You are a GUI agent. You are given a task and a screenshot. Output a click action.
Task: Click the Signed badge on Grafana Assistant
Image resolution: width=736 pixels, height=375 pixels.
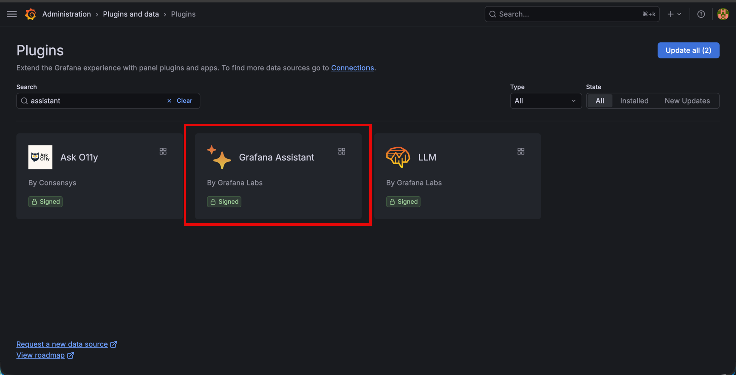[x=224, y=202]
